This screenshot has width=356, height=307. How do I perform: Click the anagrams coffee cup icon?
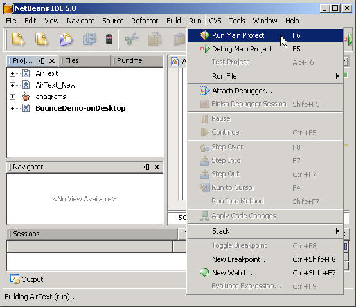click(26, 97)
